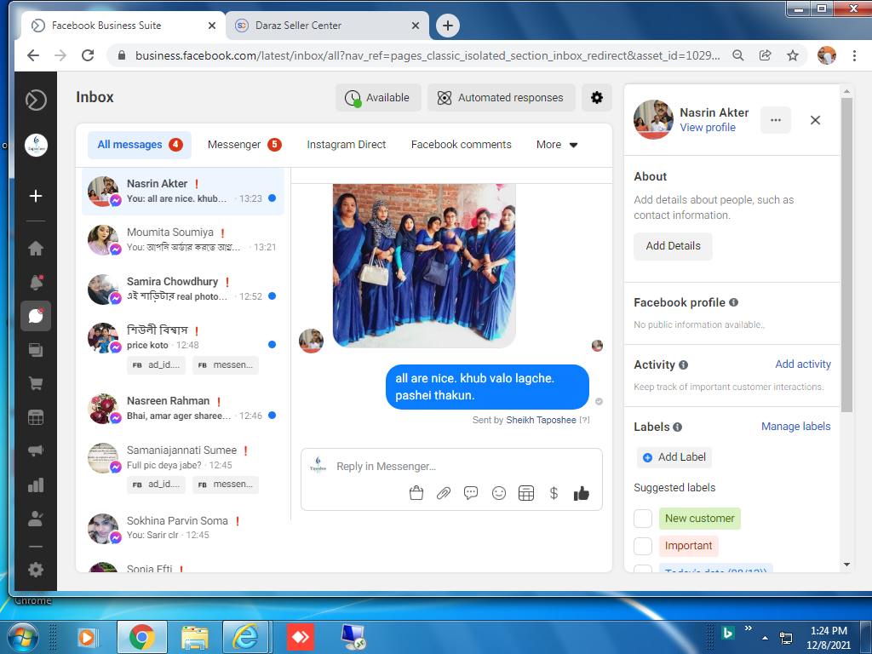Viewport: 872px width, 654px height.
Task: Switch to the Instagram Direct tab
Action: click(x=347, y=145)
